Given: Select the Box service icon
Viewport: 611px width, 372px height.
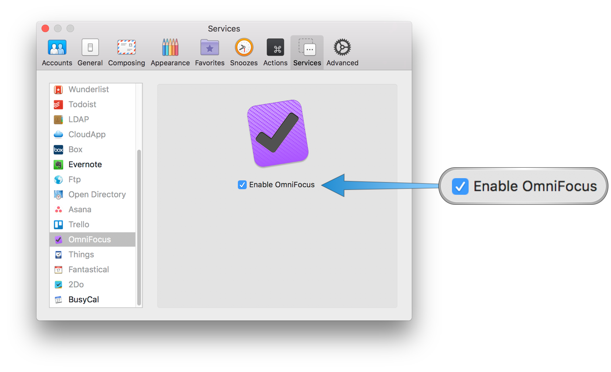Looking at the screenshot, I should coord(58,150).
